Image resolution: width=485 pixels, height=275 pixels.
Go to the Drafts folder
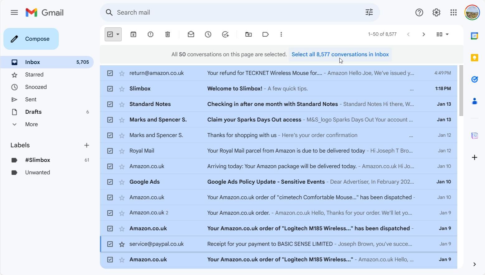click(x=33, y=112)
